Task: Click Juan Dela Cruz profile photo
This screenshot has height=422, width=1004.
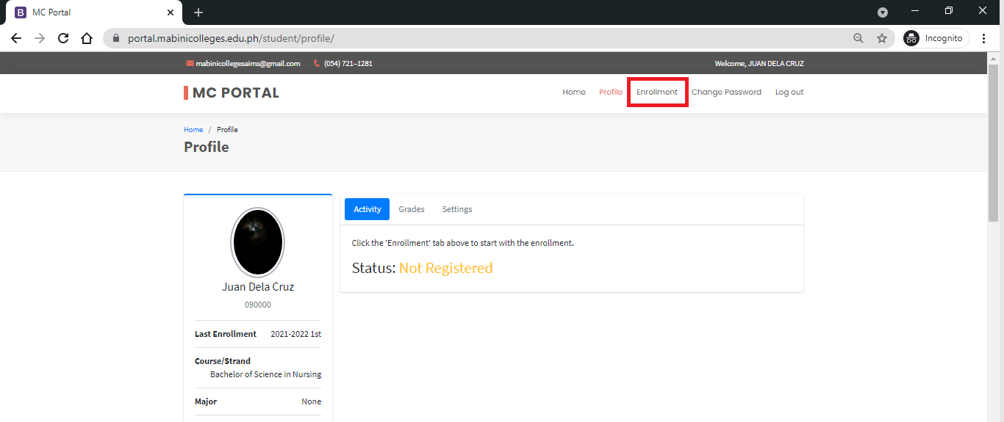Action: pyautogui.click(x=257, y=241)
